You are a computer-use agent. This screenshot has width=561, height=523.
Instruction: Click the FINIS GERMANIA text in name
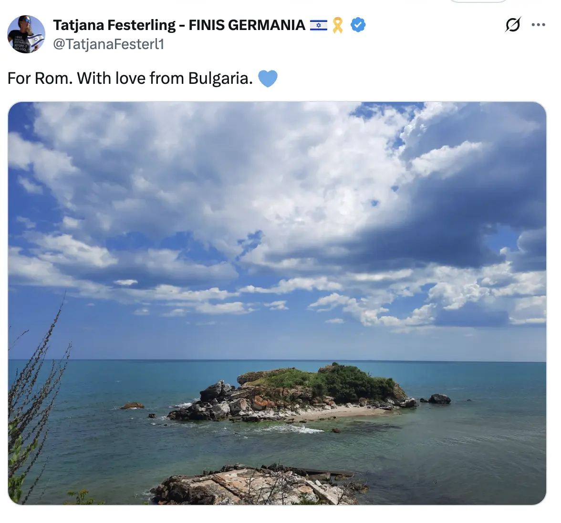click(247, 25)
